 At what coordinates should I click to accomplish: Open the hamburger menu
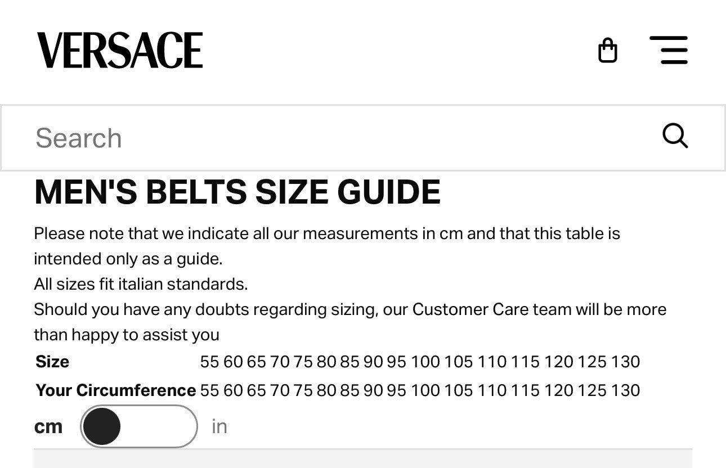click(669, 51)
